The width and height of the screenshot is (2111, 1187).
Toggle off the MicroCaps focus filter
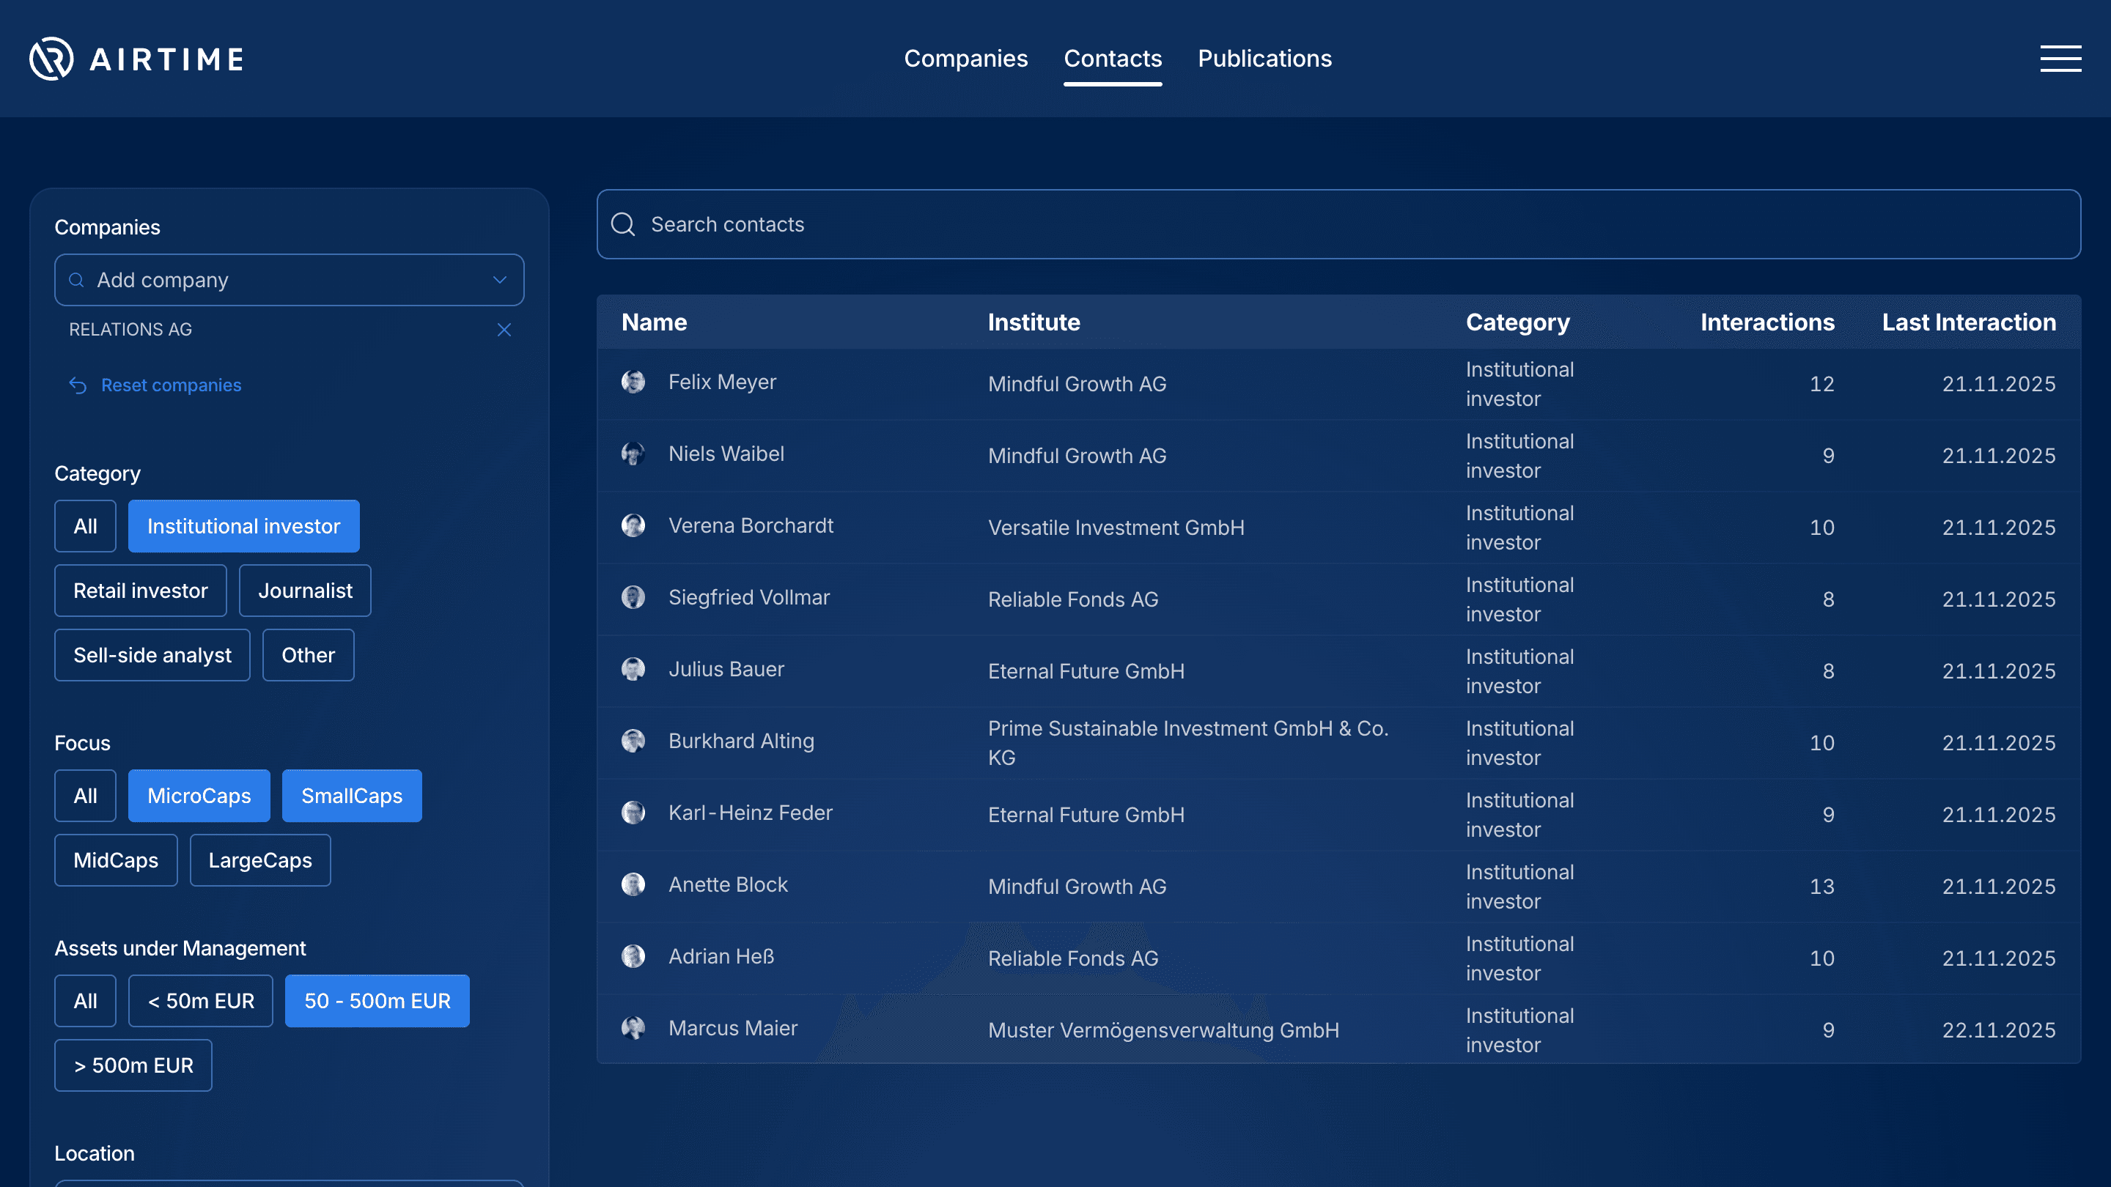(199, 796)
